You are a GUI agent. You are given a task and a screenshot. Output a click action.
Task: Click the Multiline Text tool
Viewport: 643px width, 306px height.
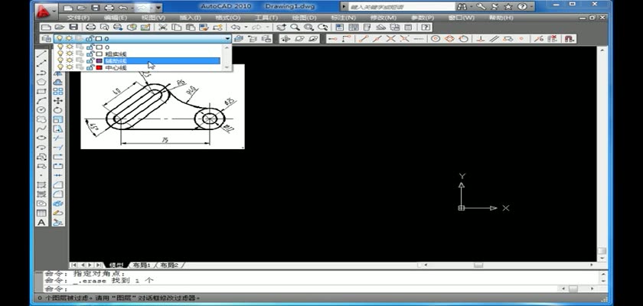tap(41, 223)
